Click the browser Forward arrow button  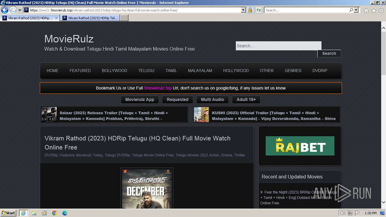click(x=13, y=10)
